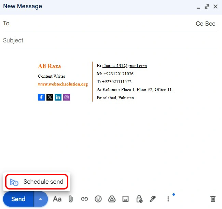Viewport: 222px width, 209px height.
Task: Click LinkedIn icon in signature
Action: (x=58, y=97)
